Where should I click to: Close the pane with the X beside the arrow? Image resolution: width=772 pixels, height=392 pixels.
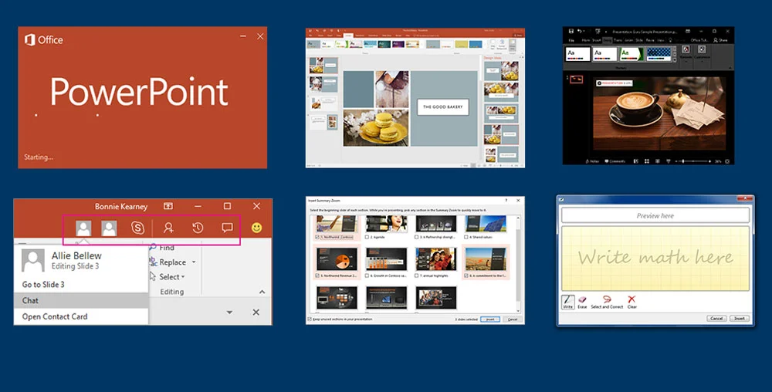256,313
